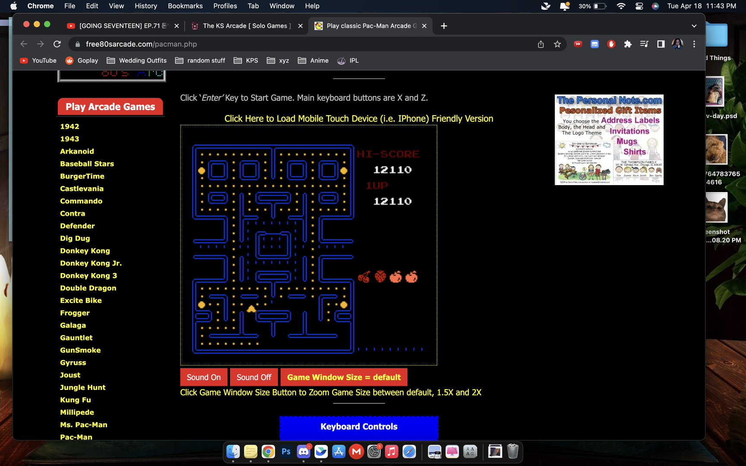Launch Siri from the menu bar

click(x=655, y=6)
